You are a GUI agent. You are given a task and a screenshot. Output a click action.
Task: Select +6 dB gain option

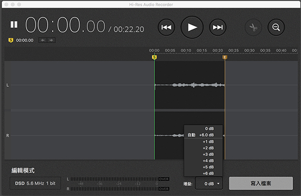pos(204,173)
